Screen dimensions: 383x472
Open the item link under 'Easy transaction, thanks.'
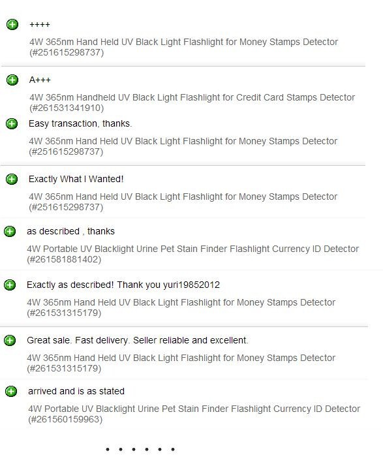click(183, 146)
